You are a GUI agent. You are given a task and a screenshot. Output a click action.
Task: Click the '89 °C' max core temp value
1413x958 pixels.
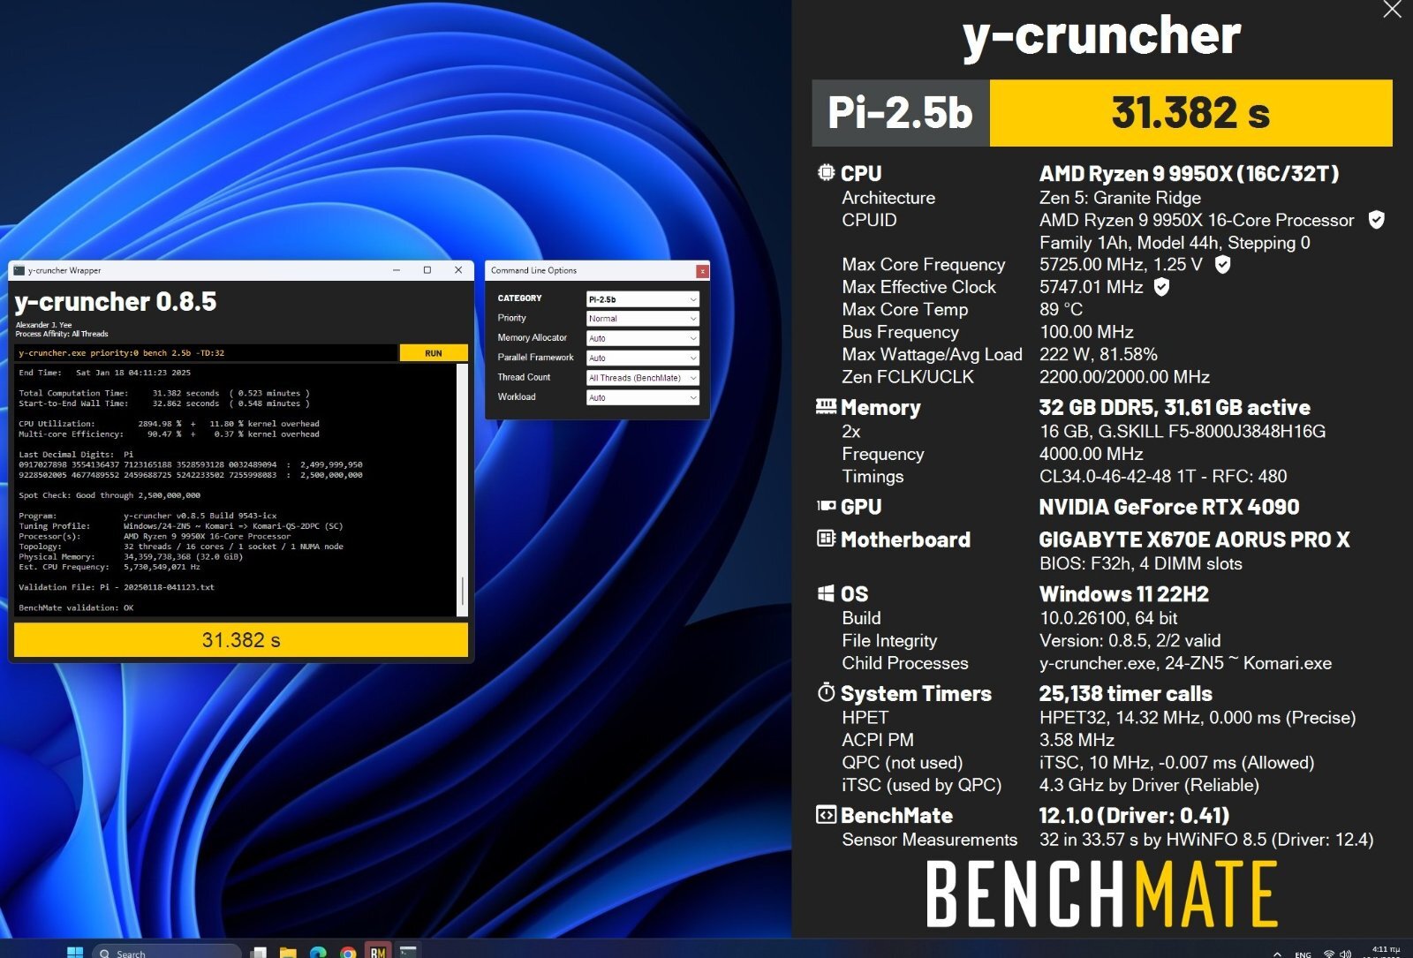[x=1061, y=310]
